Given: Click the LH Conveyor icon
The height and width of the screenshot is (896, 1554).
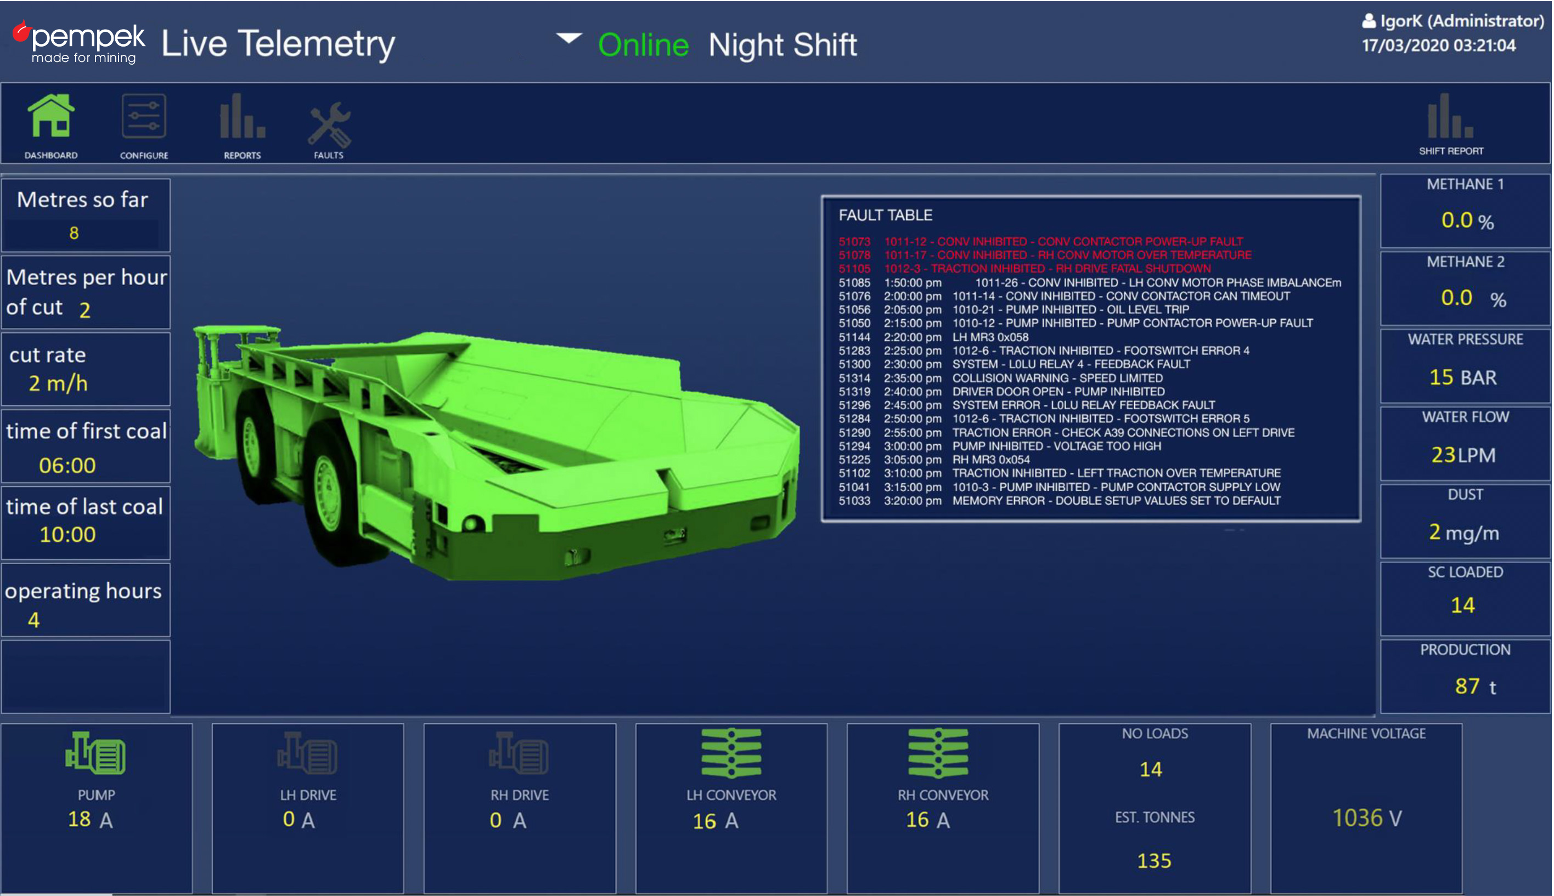Looking at the screenshot, I should (731, 753).
